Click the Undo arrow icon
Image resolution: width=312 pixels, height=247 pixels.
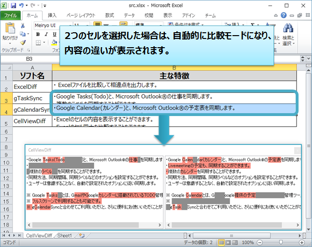(21, 5)
